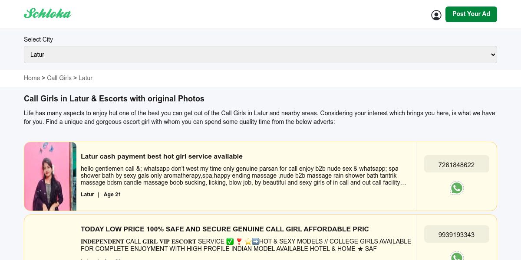Click the 'Select City' label
521x260 pixels.
pos(38,39)
